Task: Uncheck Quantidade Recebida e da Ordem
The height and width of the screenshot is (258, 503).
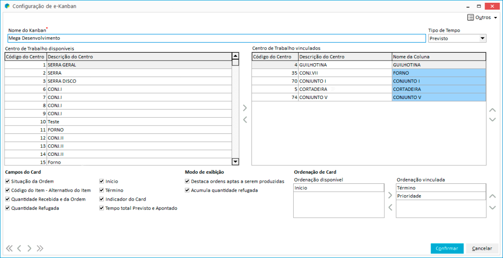Action: pos(7,199)
